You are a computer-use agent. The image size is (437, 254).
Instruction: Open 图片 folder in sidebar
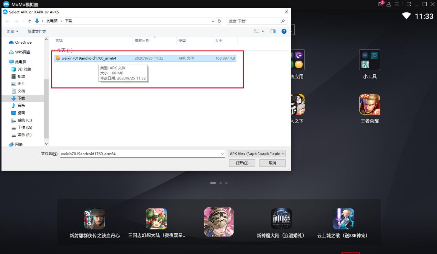click(x=18, y=83)
